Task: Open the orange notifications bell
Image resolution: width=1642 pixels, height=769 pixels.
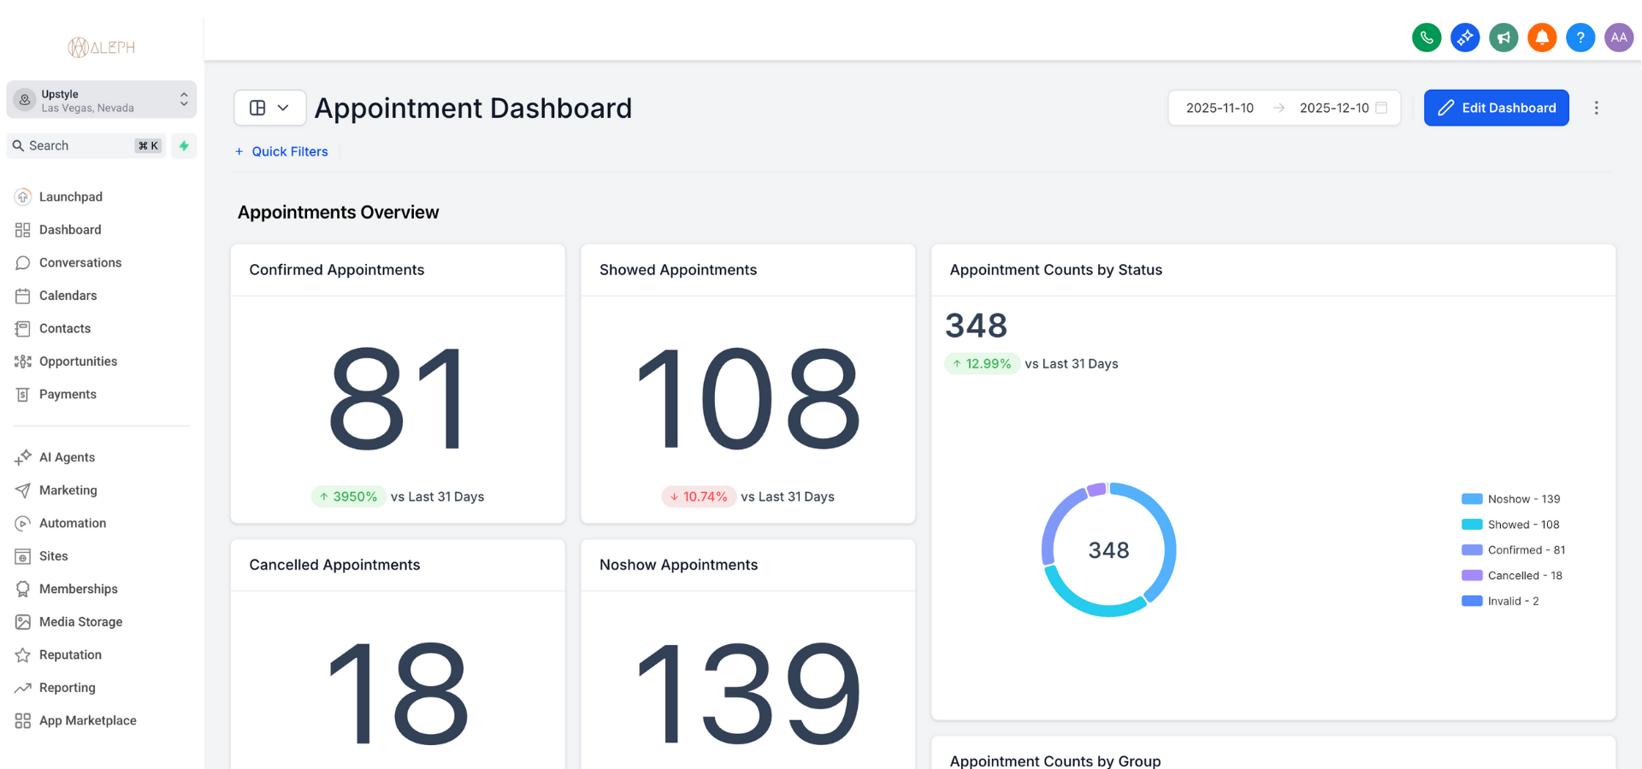Action: tap(1542, 38)
